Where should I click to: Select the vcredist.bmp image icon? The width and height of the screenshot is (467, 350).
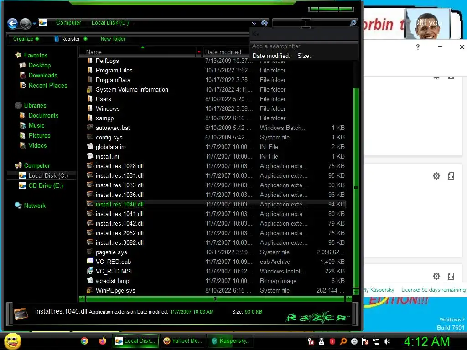[90, 281]
